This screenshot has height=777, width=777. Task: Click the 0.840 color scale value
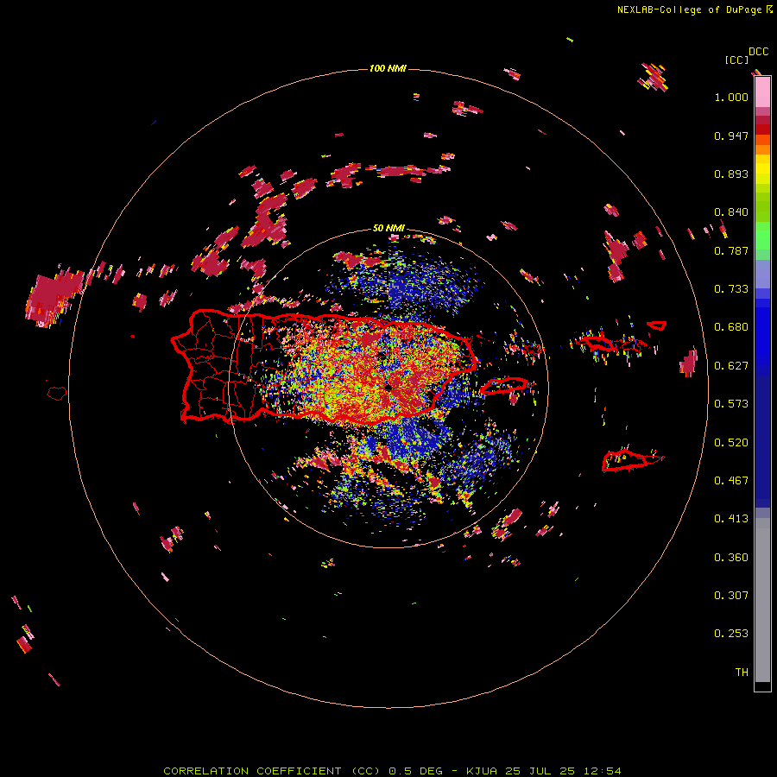click(x=731, y=212)
